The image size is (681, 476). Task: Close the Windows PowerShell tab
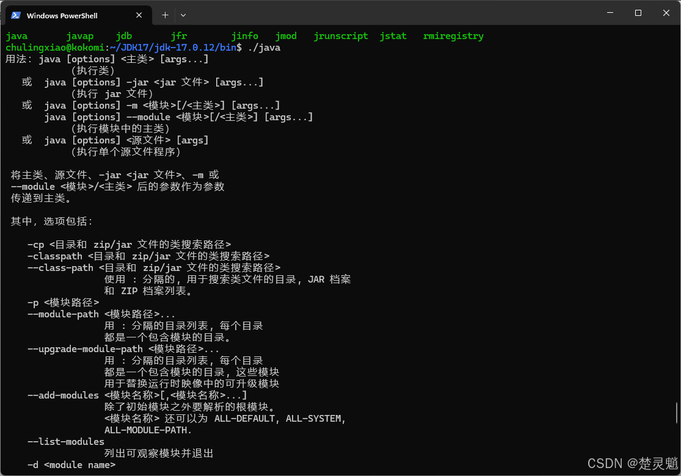139,15
